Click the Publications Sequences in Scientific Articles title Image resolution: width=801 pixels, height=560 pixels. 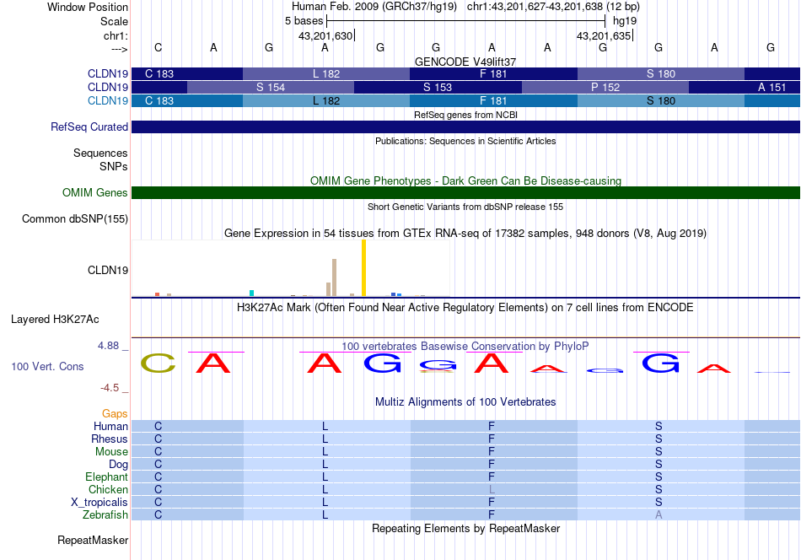point(465,141)
